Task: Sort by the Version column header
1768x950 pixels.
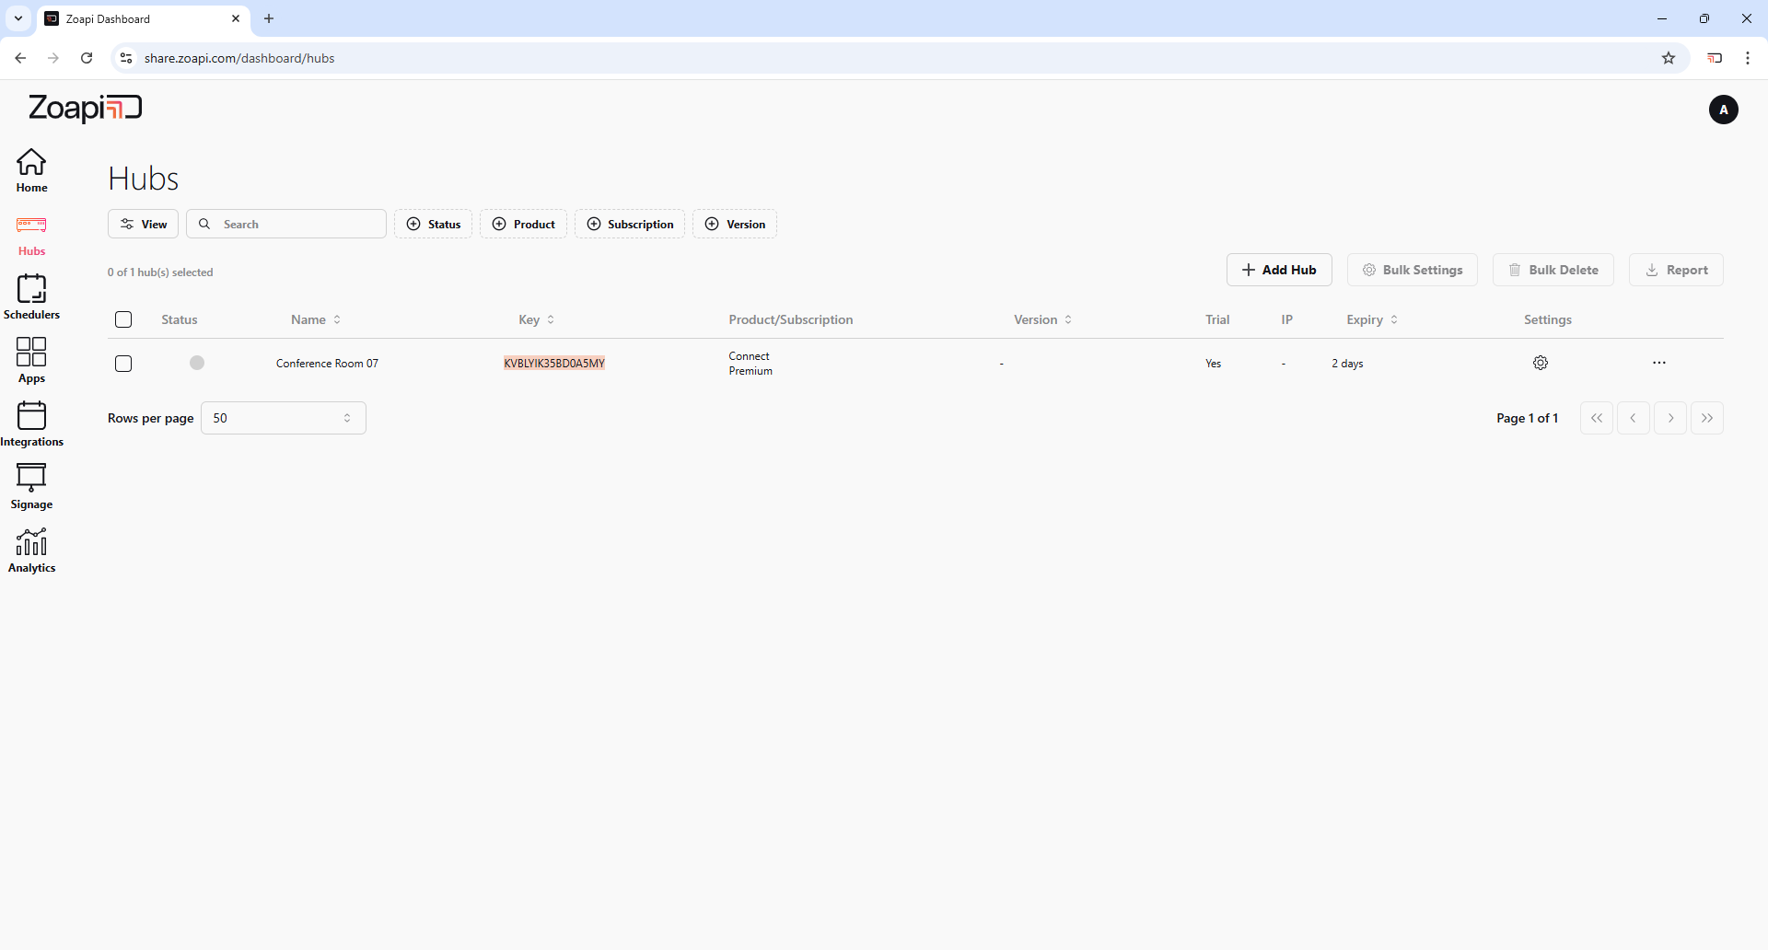Action: [1042, 319]
